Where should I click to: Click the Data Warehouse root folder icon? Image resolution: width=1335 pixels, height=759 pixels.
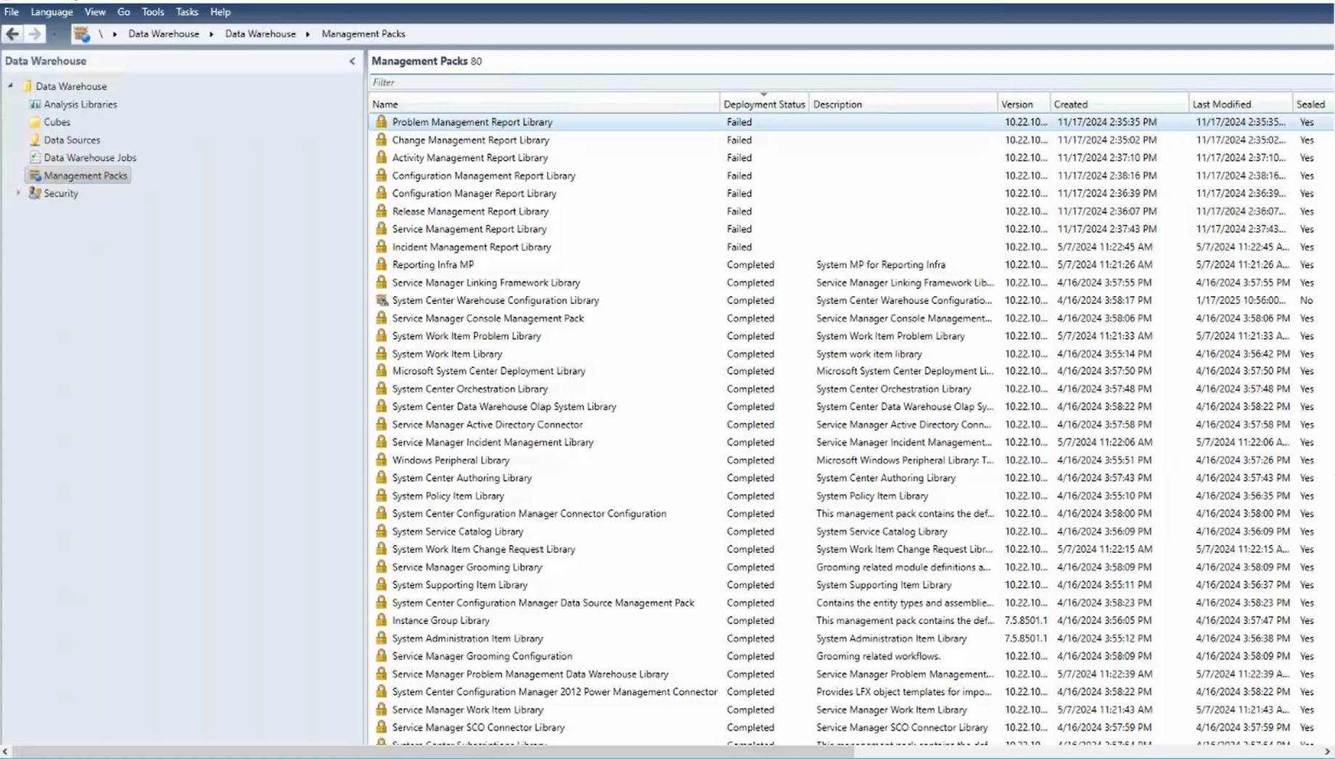tap(27, 86)
